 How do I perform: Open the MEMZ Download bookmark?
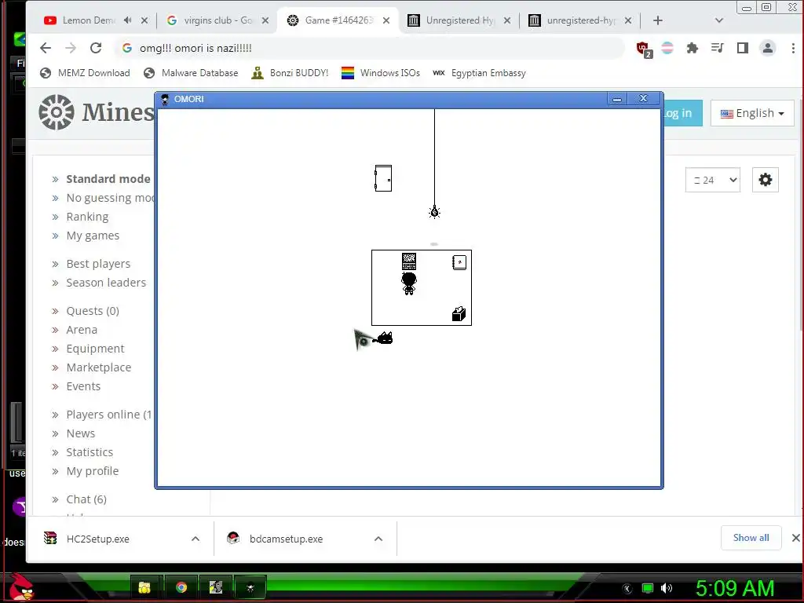click(85, 73)
